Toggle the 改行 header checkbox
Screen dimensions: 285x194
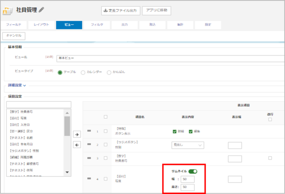(x=270, y=119)
